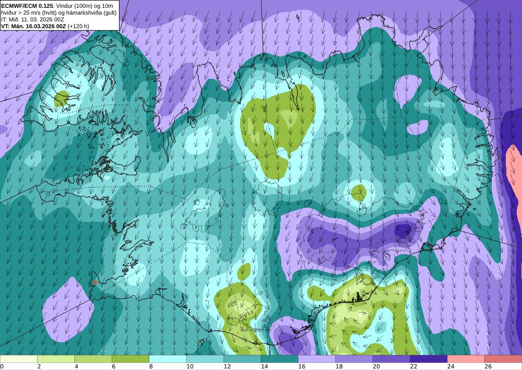Choose the 14–16 m/s dark teal legend swatch
522x370 pixels.
280,359
